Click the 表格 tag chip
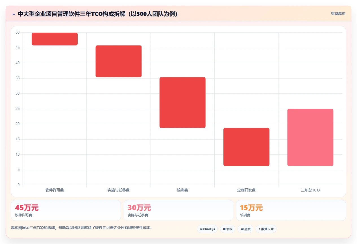 [228, 229]
